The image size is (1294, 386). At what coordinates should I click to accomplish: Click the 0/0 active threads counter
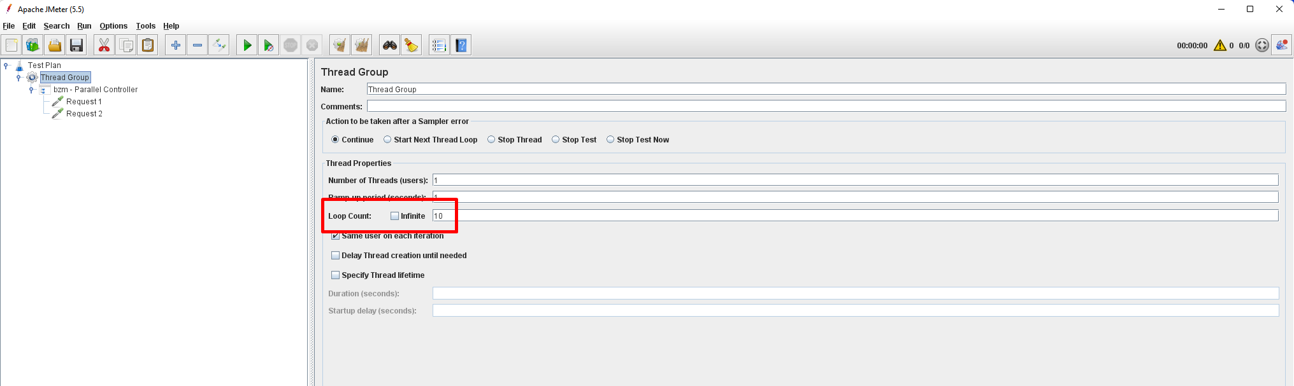1244,46
